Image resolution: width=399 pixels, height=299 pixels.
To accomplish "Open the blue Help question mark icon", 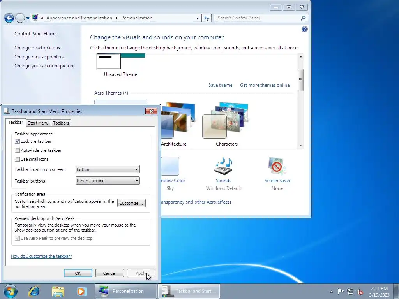I will coord(305,29).
